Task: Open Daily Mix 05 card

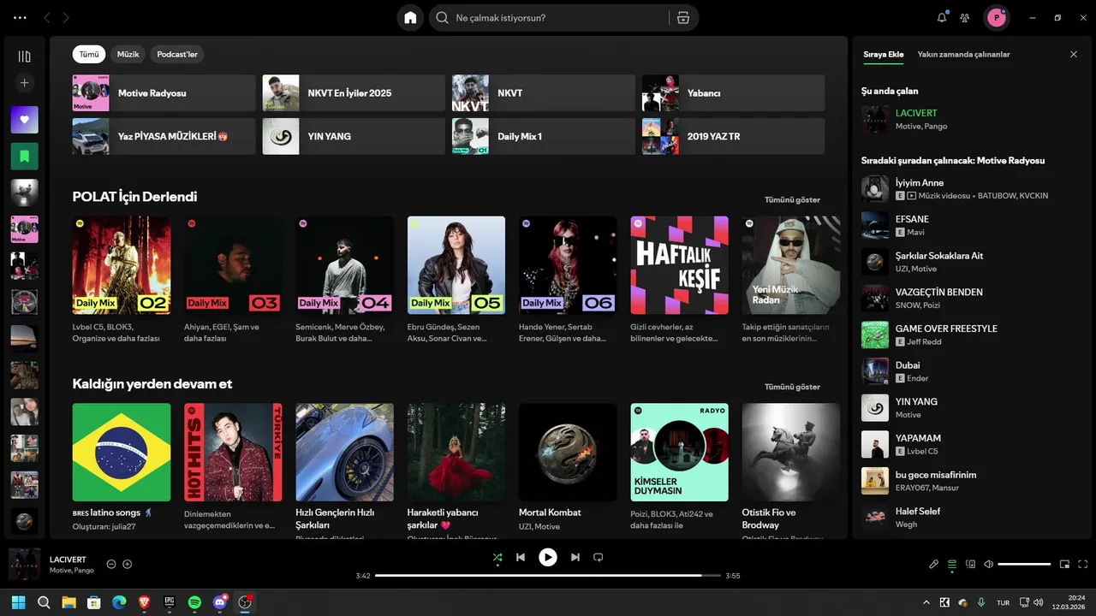Action: click(x=456, y=279)
